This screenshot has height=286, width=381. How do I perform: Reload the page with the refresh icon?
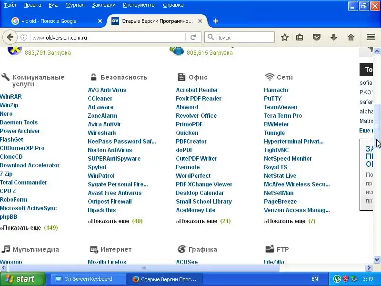pos(193,38)
